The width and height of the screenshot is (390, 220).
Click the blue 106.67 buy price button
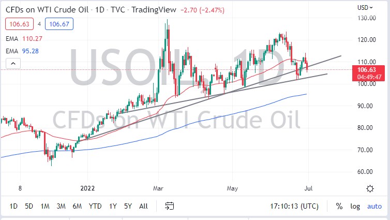pyautogui.click(x=59, y=24)
